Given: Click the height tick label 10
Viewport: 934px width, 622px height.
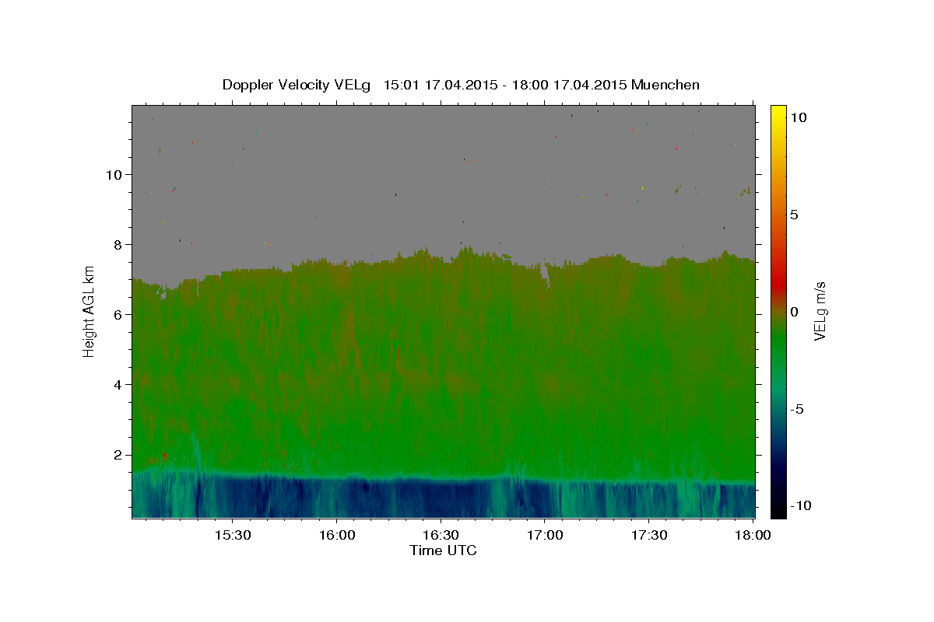Looking at the screenshot, I should coord(114,174).
